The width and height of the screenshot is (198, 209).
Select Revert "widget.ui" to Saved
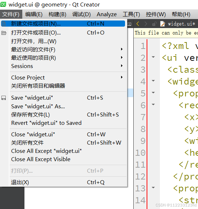(x=63, y=123)
